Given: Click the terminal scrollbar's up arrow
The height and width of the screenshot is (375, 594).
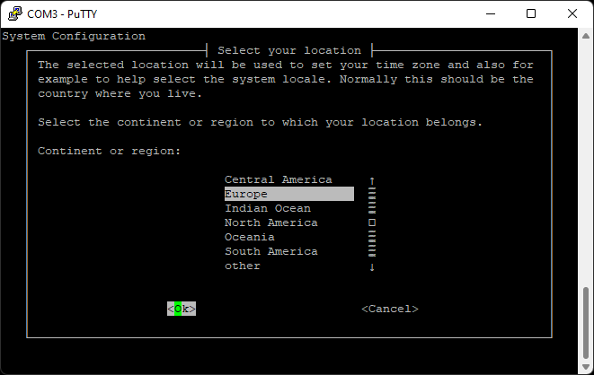Looking at the screenshot, I should point(587,36).
